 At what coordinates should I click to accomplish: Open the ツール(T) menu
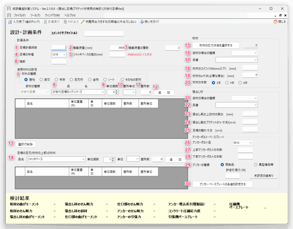tap(35, 15)
